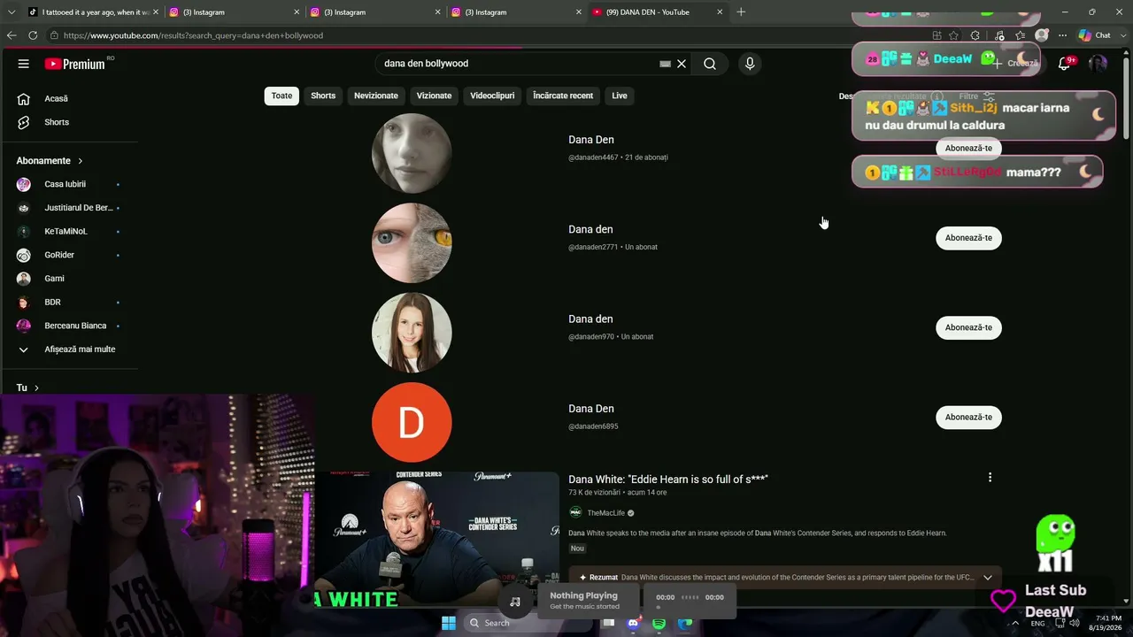
Task: Filter results by Live
Action: pos(620,96)
